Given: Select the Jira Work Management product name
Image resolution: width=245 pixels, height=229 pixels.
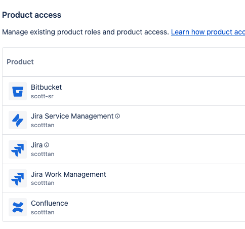Looking at the screenshot, I should click(68, 174).
